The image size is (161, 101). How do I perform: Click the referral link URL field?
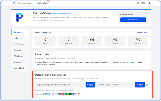coord(60,85)
